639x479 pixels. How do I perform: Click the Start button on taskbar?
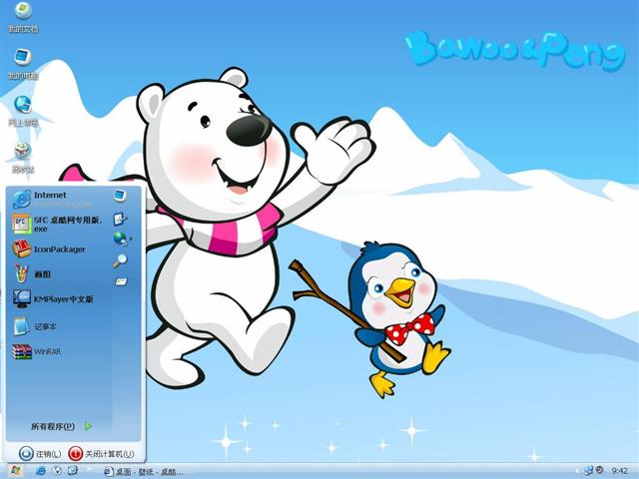coord(16,471)
